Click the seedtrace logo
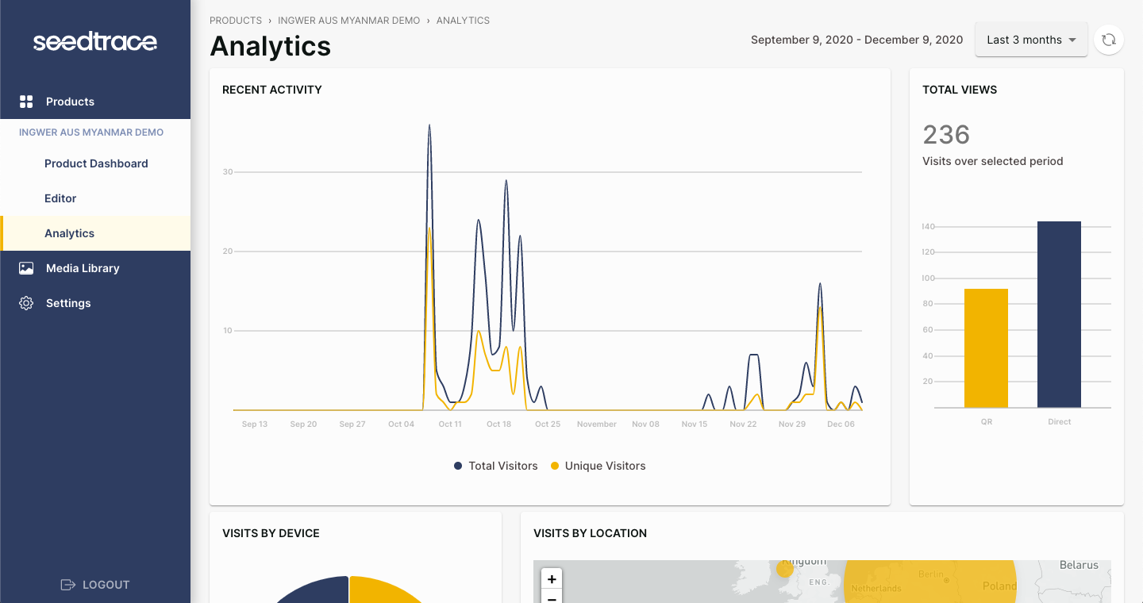 (x=95, y=41)
